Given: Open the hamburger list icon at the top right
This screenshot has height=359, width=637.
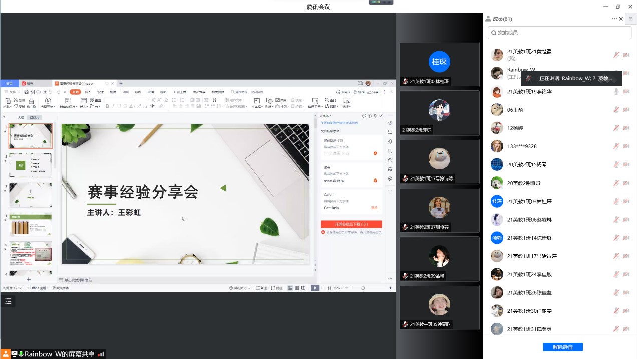Looking at the screenshot, I should pos(630,19).
